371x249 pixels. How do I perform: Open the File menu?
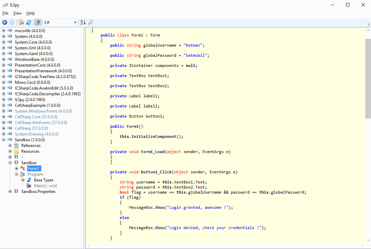click(x=5, y=13)
